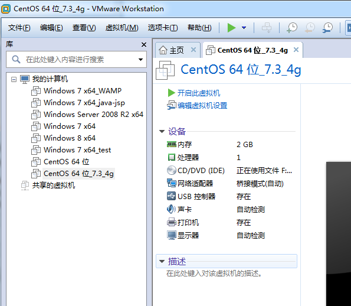Click the green power-on toolbar icon

[x=231, y=28]
